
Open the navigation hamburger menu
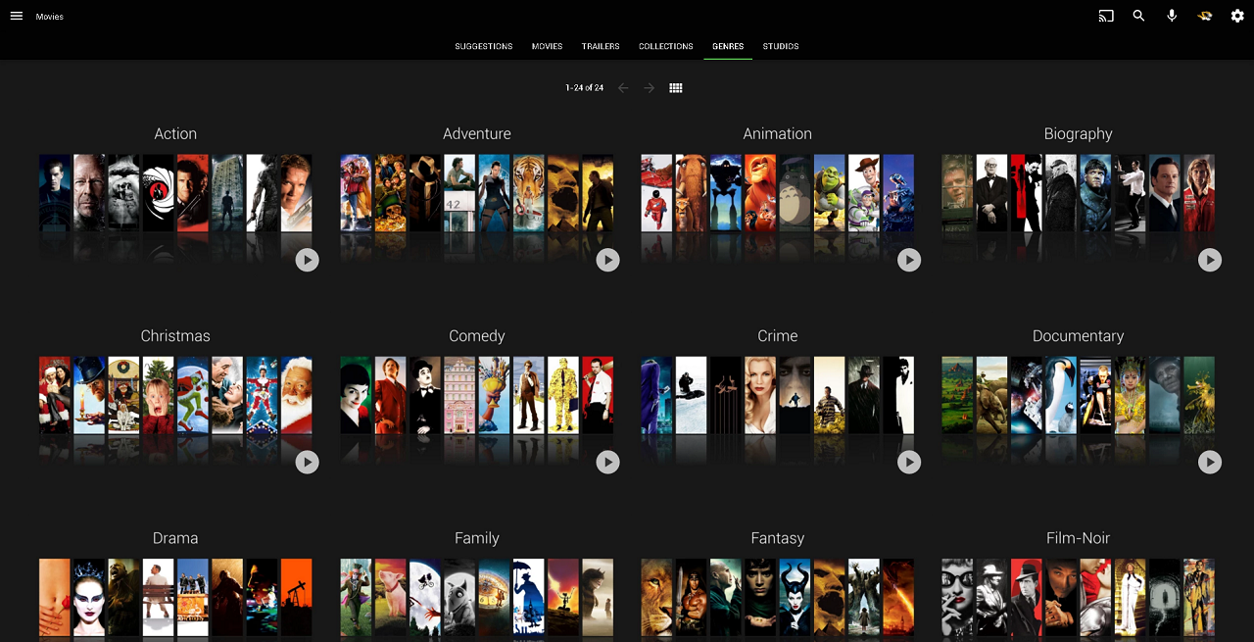[16, 16]
